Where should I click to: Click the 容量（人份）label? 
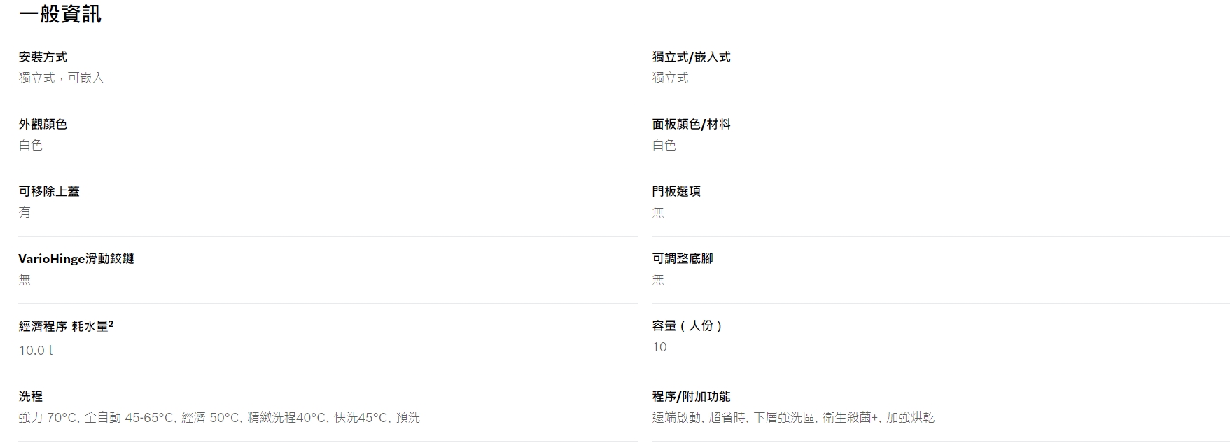pyautogui.click(x=688, y=325)
